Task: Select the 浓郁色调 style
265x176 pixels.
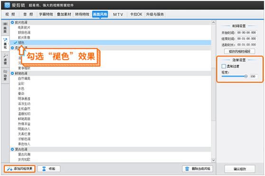Action: click(x=24, y=139)
